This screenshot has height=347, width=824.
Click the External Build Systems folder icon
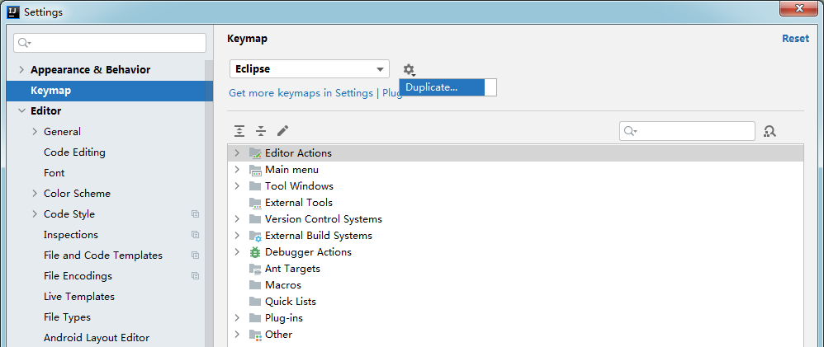click(x=255, y=236)
